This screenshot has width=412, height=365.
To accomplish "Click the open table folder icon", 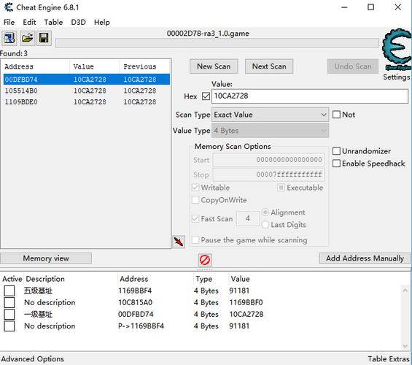I will [27, 39].
